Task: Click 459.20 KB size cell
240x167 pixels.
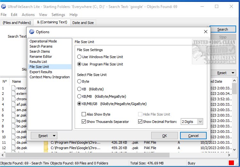Action: (x=119, y=148)
